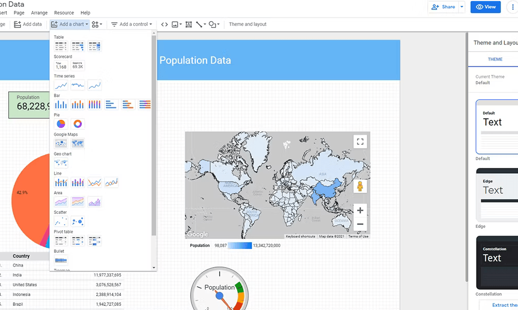Insert a horizontal bar chart

pos(111,105)
